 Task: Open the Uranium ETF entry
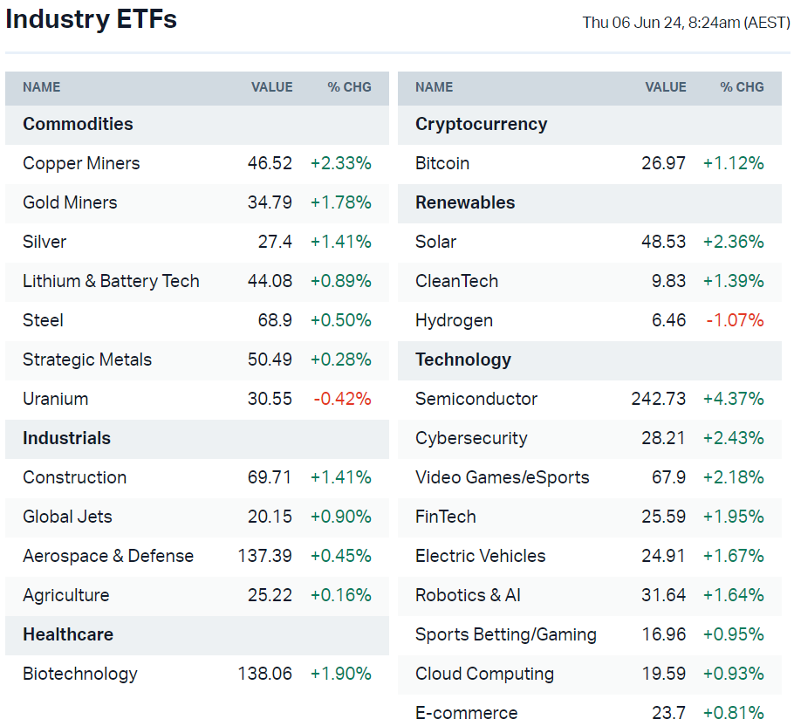(x=55, y=399)
